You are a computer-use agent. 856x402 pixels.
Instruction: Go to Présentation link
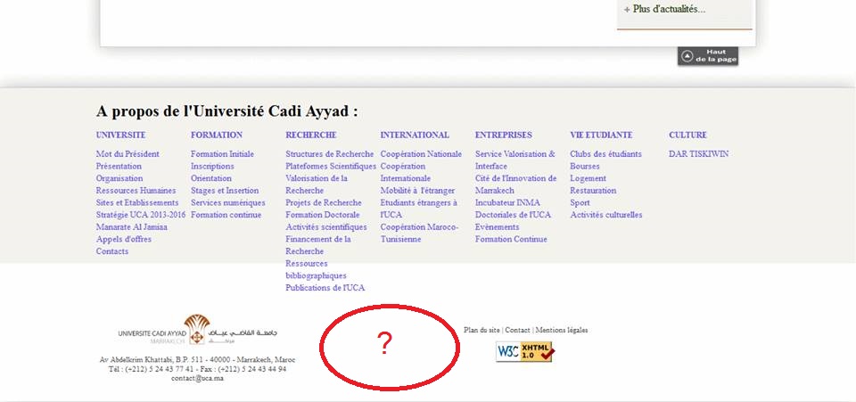pyautogui.click(x=119, y=166)
